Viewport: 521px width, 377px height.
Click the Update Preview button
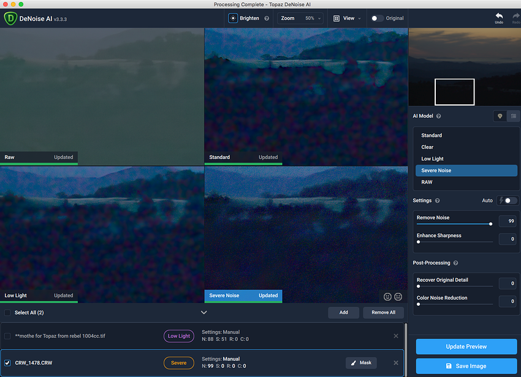click(x=466, y=346)
